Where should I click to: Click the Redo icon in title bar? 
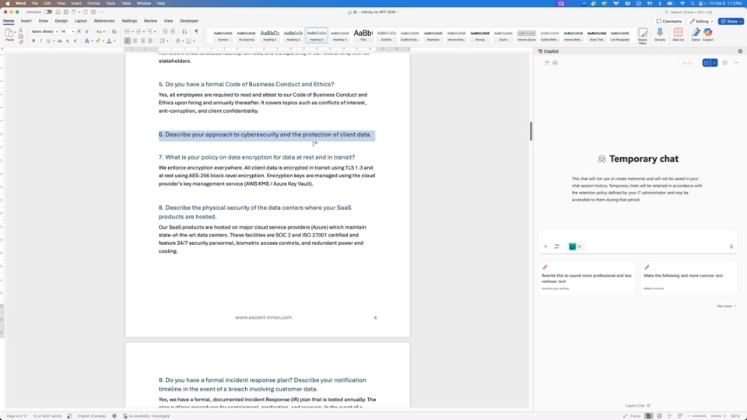click(86, 12)
